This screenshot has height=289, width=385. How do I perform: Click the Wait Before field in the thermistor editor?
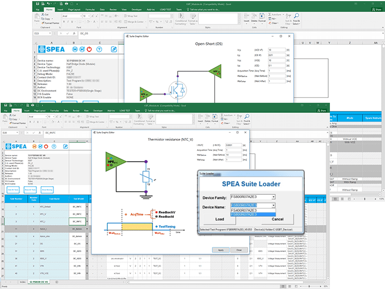pos(233,155)
